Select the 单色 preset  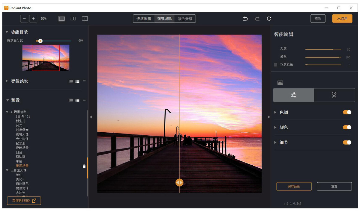[x=19, y=161]
